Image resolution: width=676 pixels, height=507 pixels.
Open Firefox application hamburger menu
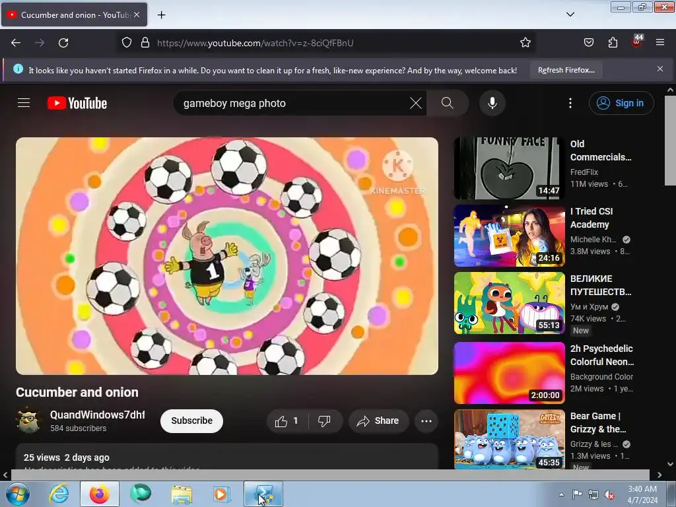pos(660,42)
